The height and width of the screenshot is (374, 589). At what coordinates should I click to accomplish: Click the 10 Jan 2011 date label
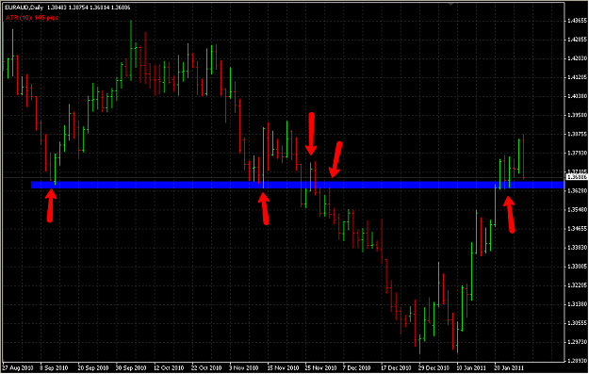(471, 367)
